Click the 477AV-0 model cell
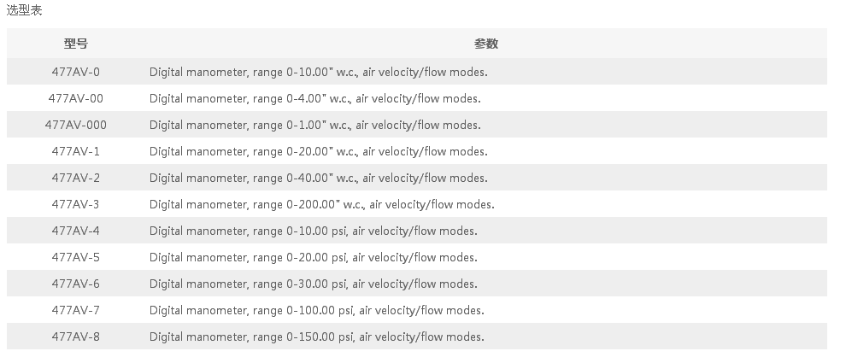 75,72
